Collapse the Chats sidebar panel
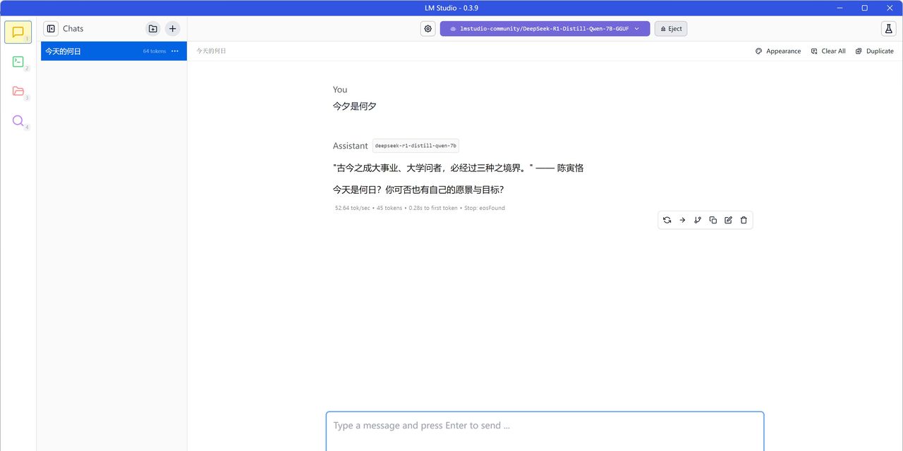The height and width of the screenshot is (451, 903). (x=51, y=28)
